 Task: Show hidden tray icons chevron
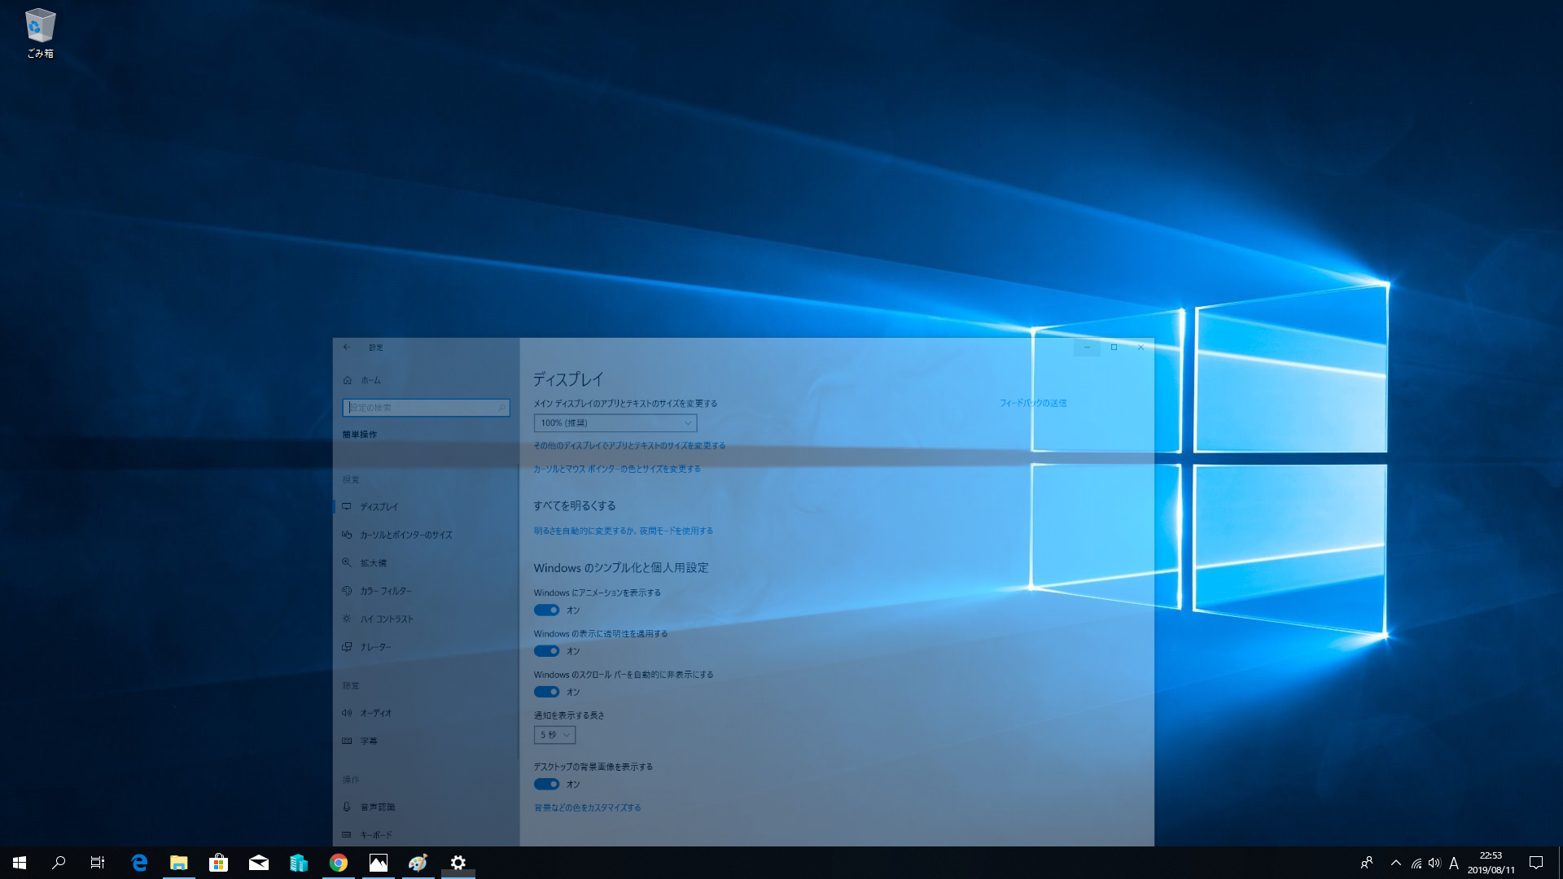click(1396, 863)
